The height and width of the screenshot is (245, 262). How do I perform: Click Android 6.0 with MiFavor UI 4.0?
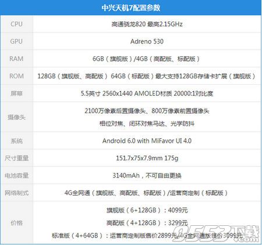[147, 140]
